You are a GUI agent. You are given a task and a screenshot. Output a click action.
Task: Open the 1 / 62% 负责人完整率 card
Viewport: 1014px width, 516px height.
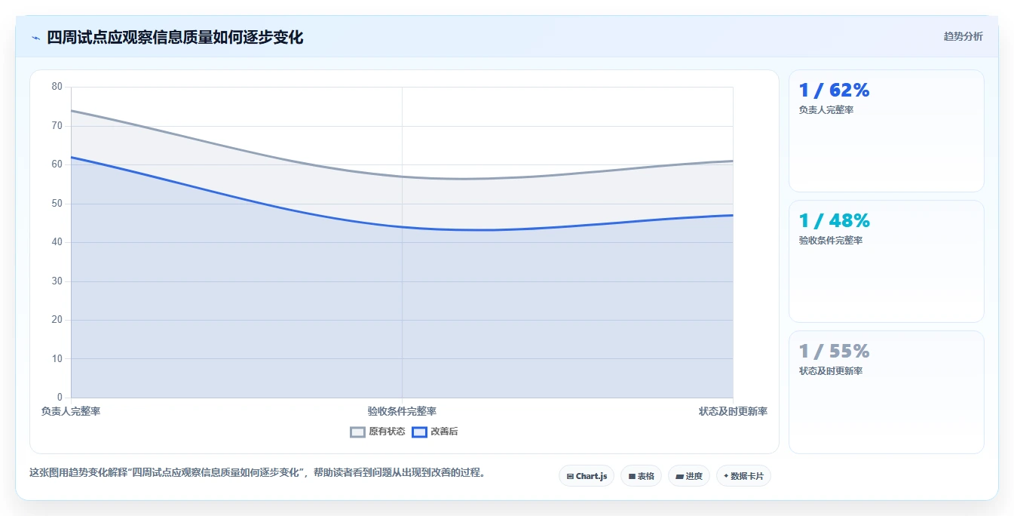887,131
